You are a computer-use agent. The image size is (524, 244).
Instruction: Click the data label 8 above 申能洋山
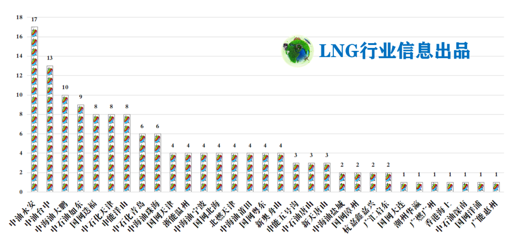127,107
